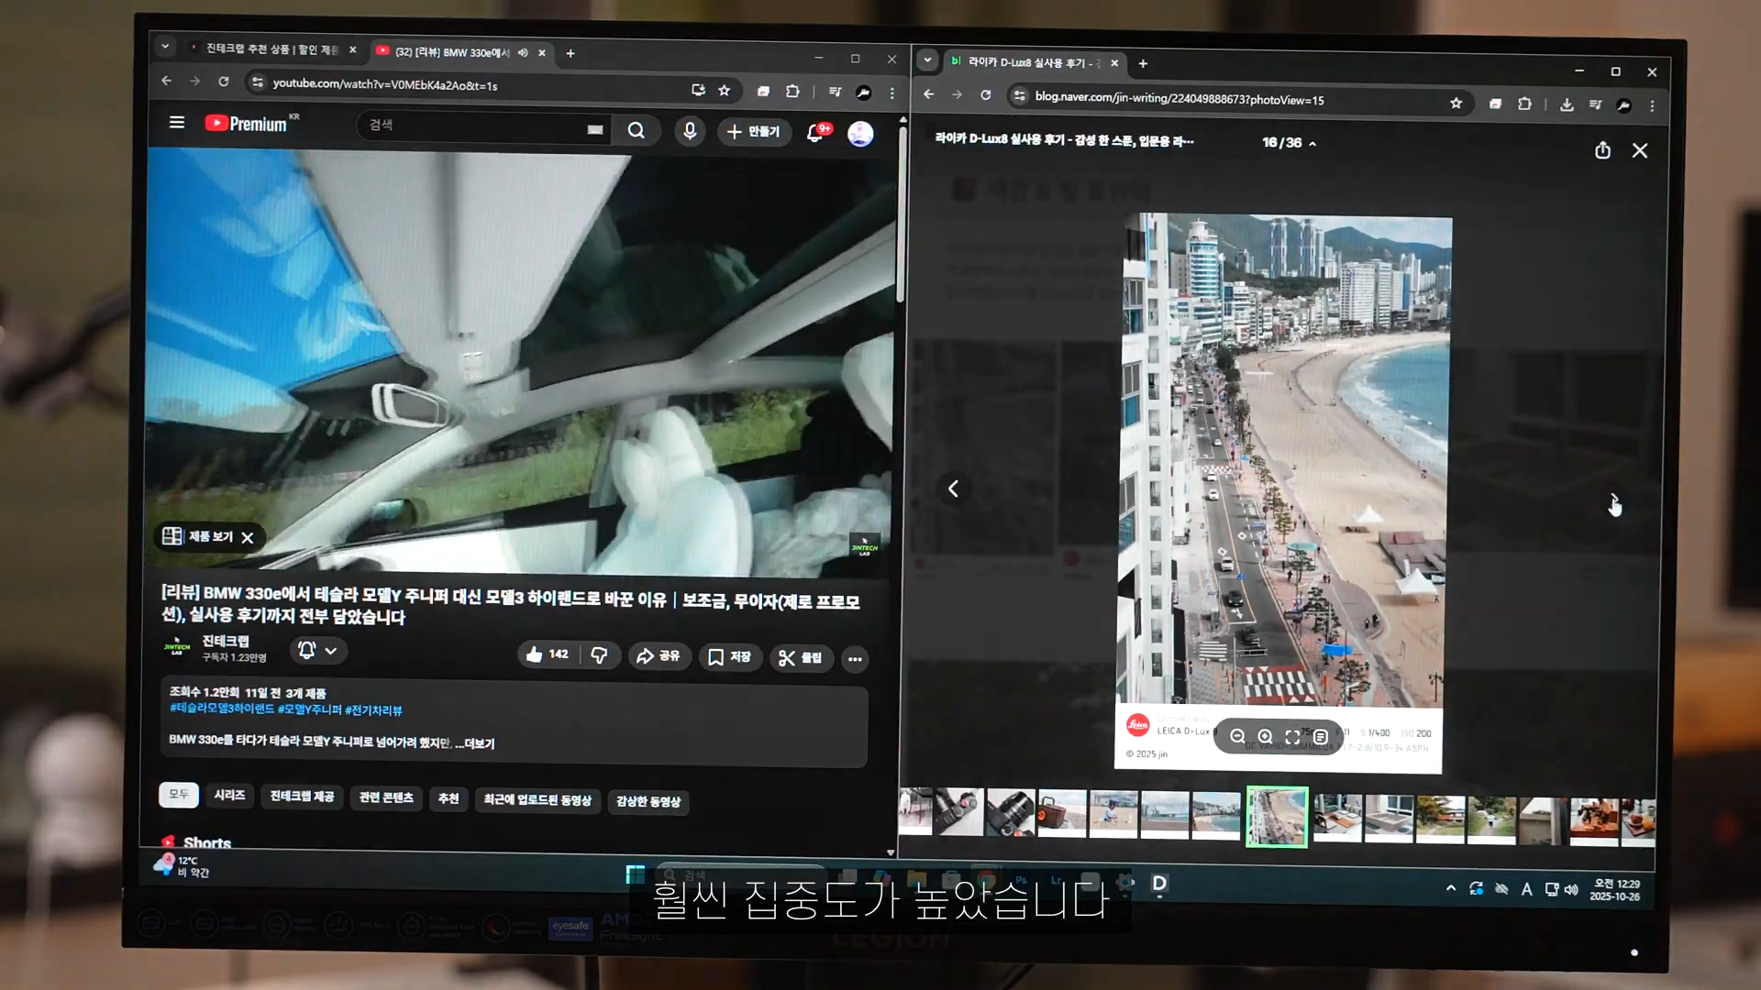The height and width of the screenshot is (990, 1761).
Task: Go back in the YouTube browser window
Action: click(x=166, y=81)
